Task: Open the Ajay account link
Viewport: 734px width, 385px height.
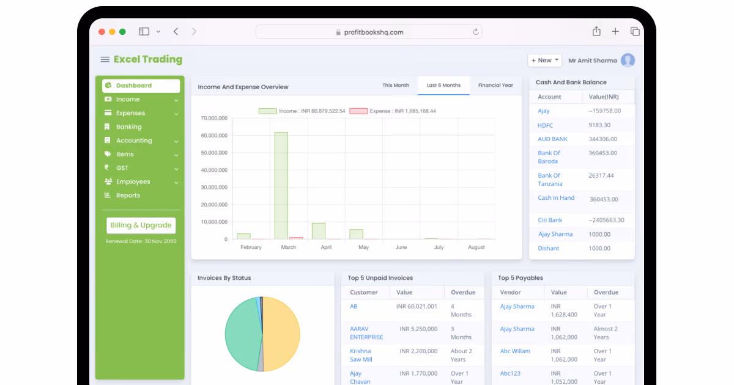Action: click(x=544, y=111)
